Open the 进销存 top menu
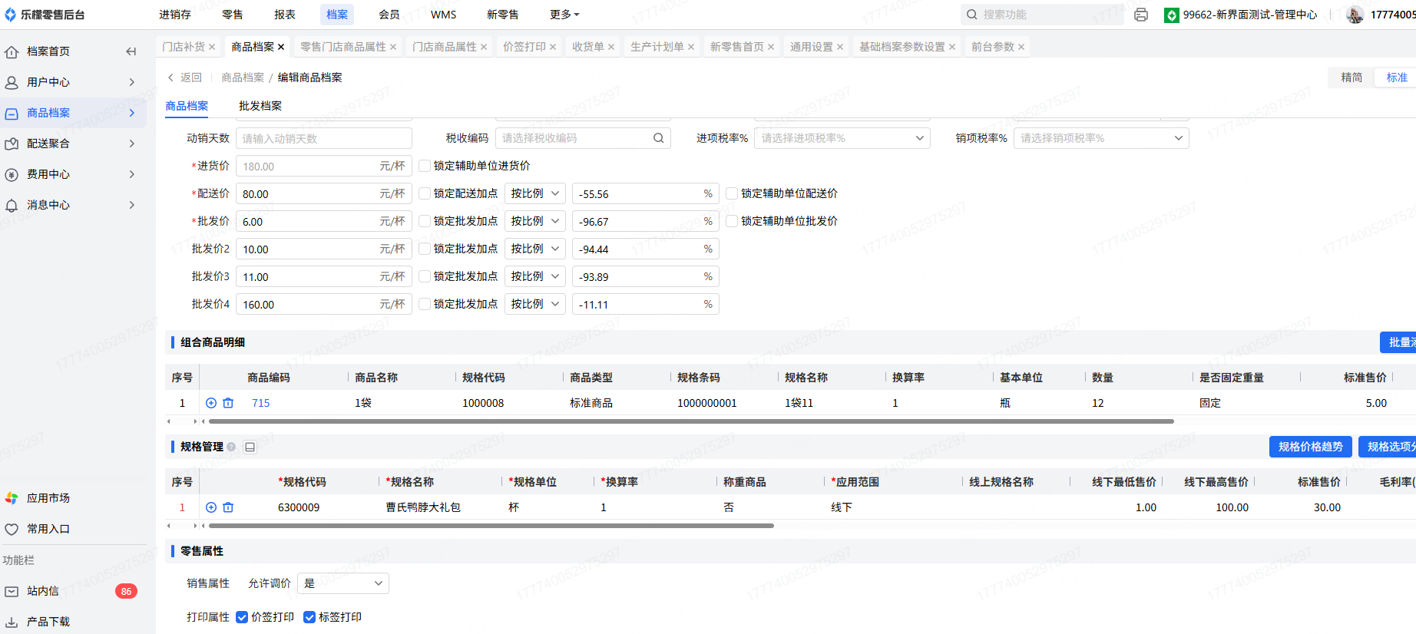The width and height of the screenshot is (1416, 634). click(x=175, y=15)
